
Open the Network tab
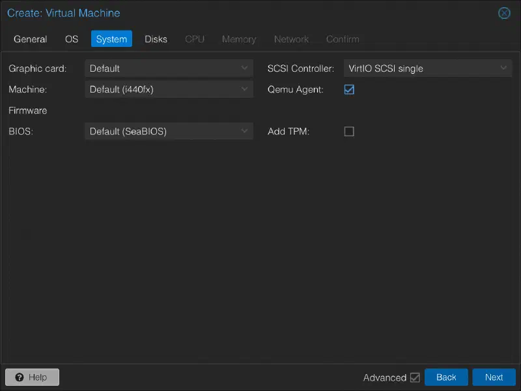point(291,39)
